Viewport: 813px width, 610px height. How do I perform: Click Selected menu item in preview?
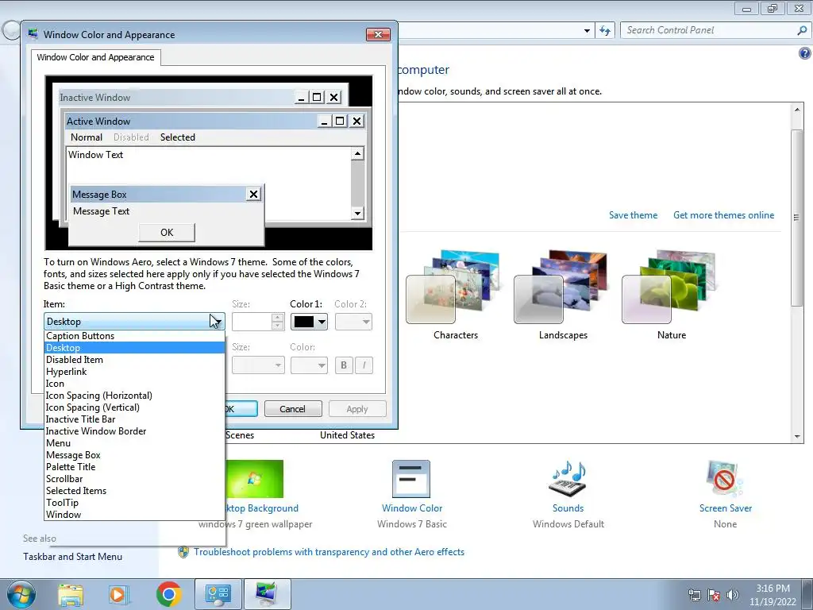178,137
